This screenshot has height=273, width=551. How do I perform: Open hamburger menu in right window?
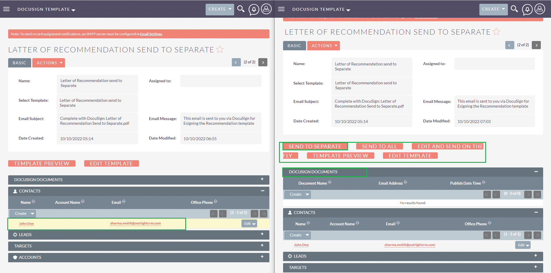pos(281,9)
